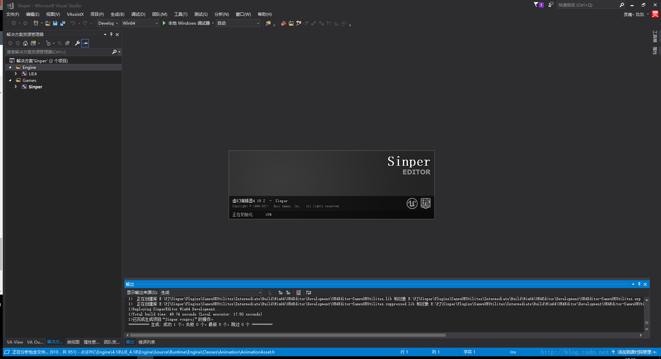Click 添加到源代码管理 in the status bar
Screen dimensions: 661x359
tap(634, 352)
